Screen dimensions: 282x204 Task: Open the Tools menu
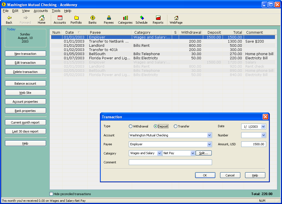pos(56,11)
